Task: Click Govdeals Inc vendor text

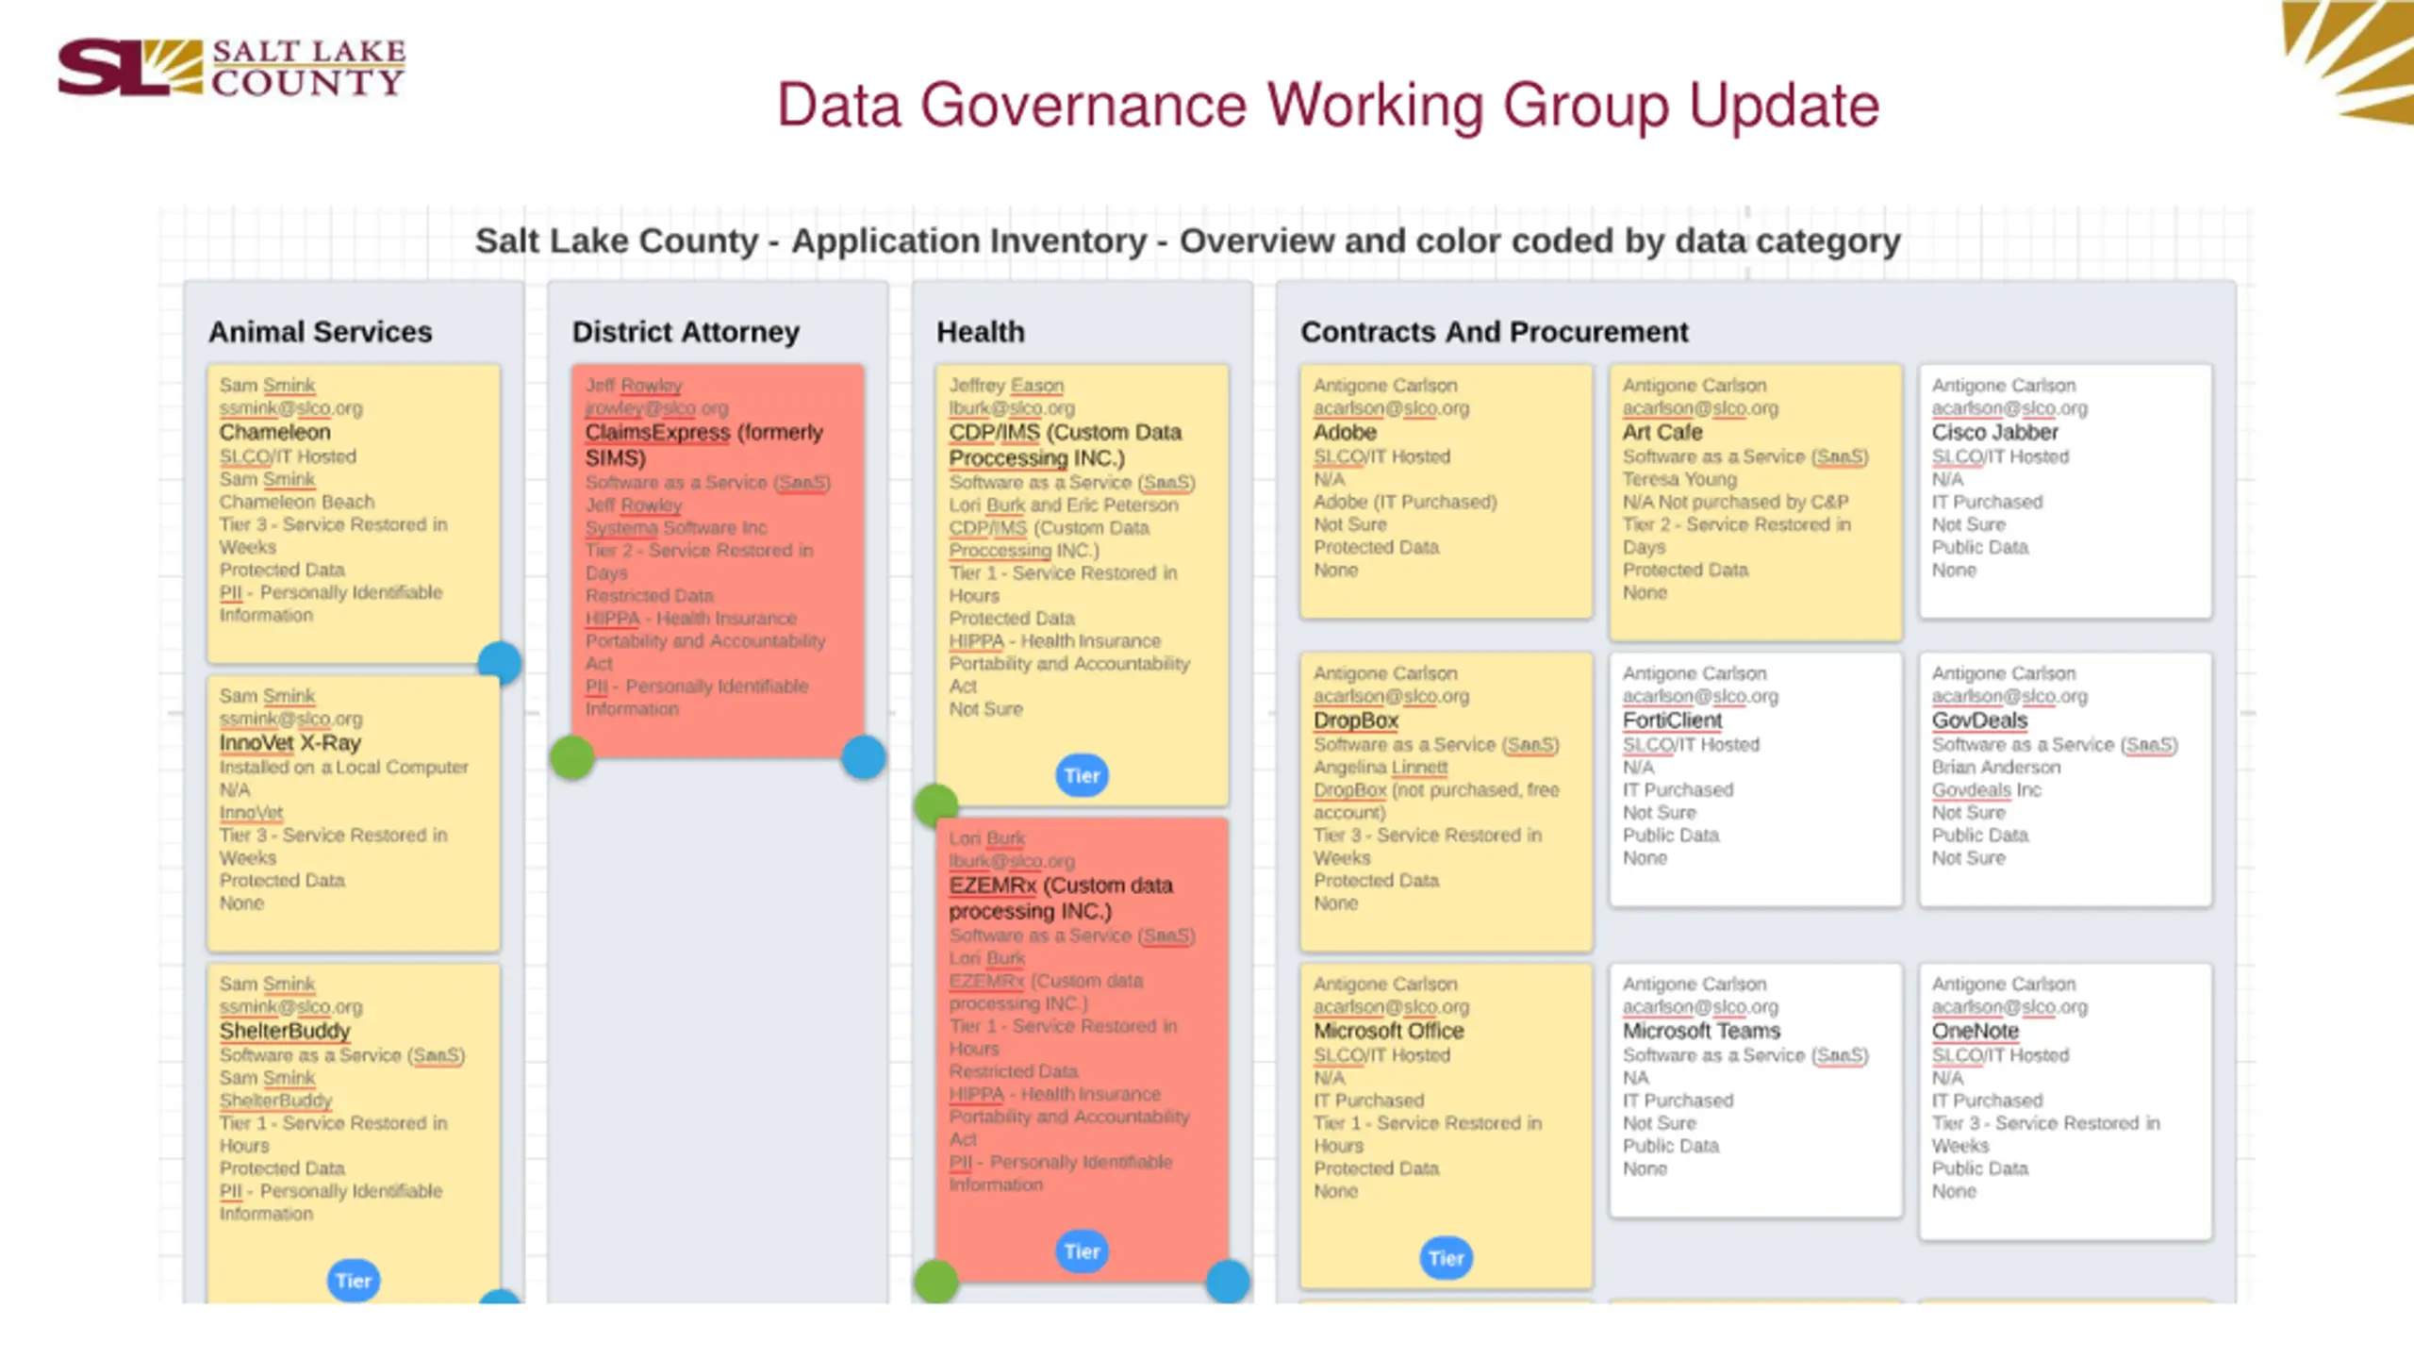Action: [1986, 790]
